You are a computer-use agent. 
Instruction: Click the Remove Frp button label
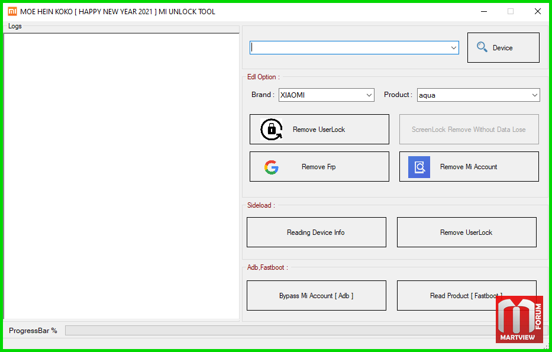[318, 167]
